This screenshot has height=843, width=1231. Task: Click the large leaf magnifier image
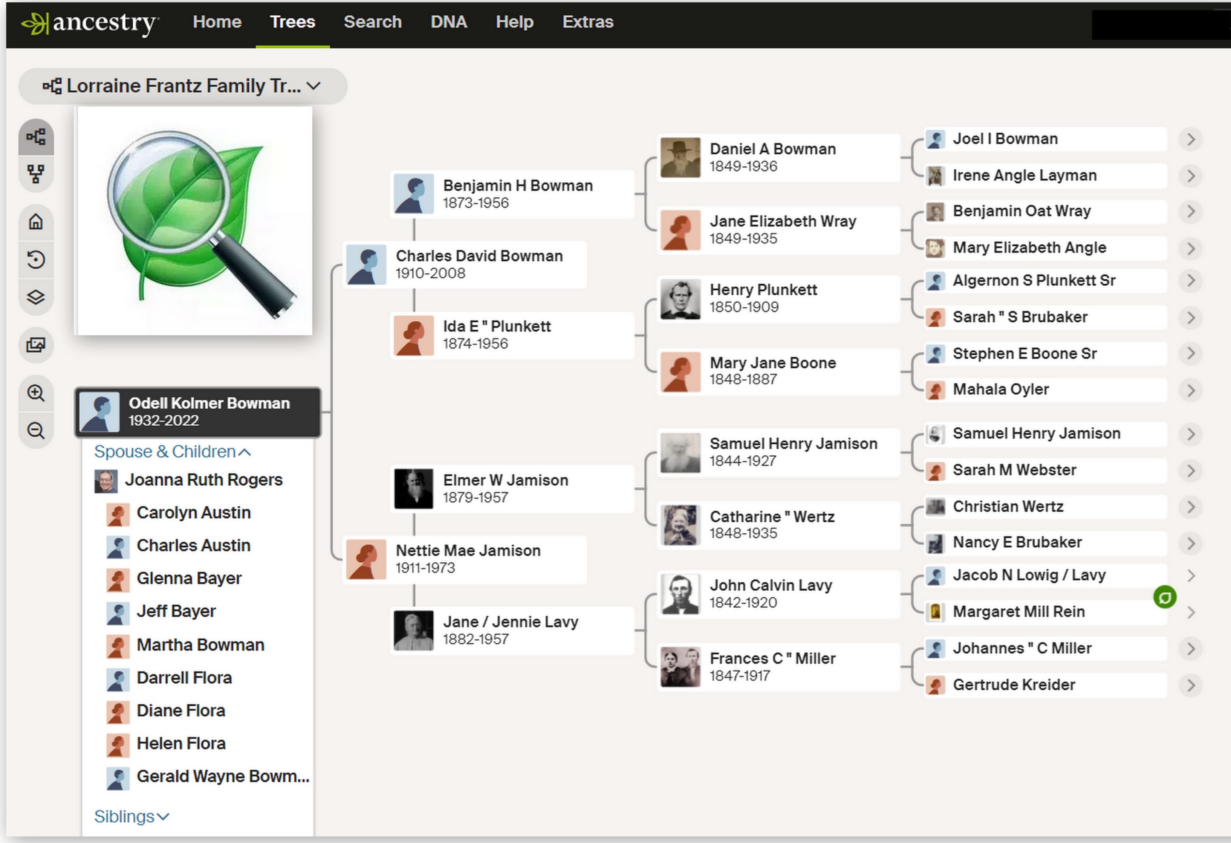pos(194,221)
